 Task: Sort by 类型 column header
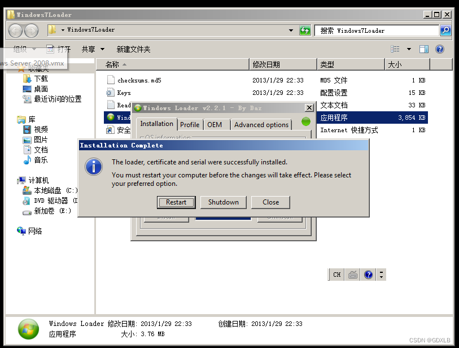click(351, 64)
